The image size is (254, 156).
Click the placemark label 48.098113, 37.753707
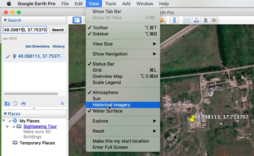tap(221, 117)
